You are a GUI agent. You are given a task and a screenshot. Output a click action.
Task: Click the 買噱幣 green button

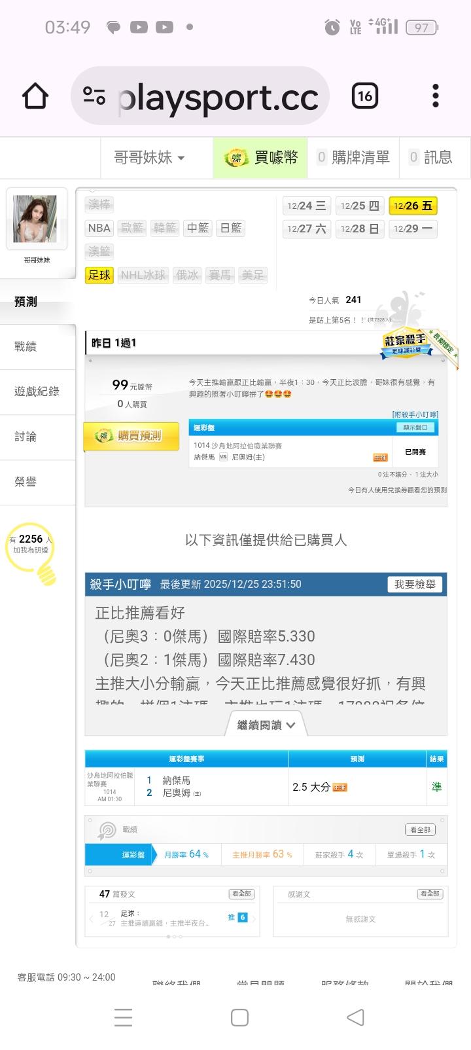260,157
